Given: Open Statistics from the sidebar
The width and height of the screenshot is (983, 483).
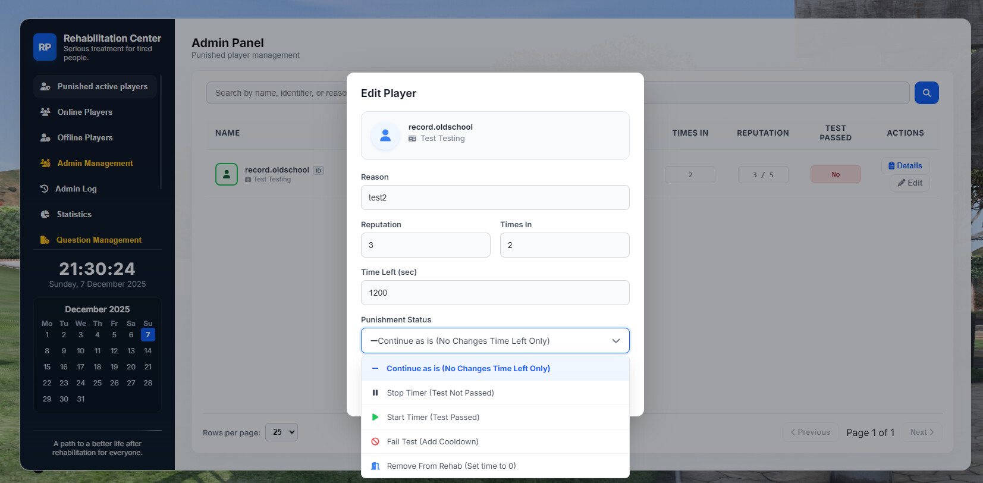Looking at the screenshot, I should pos(74,214).
